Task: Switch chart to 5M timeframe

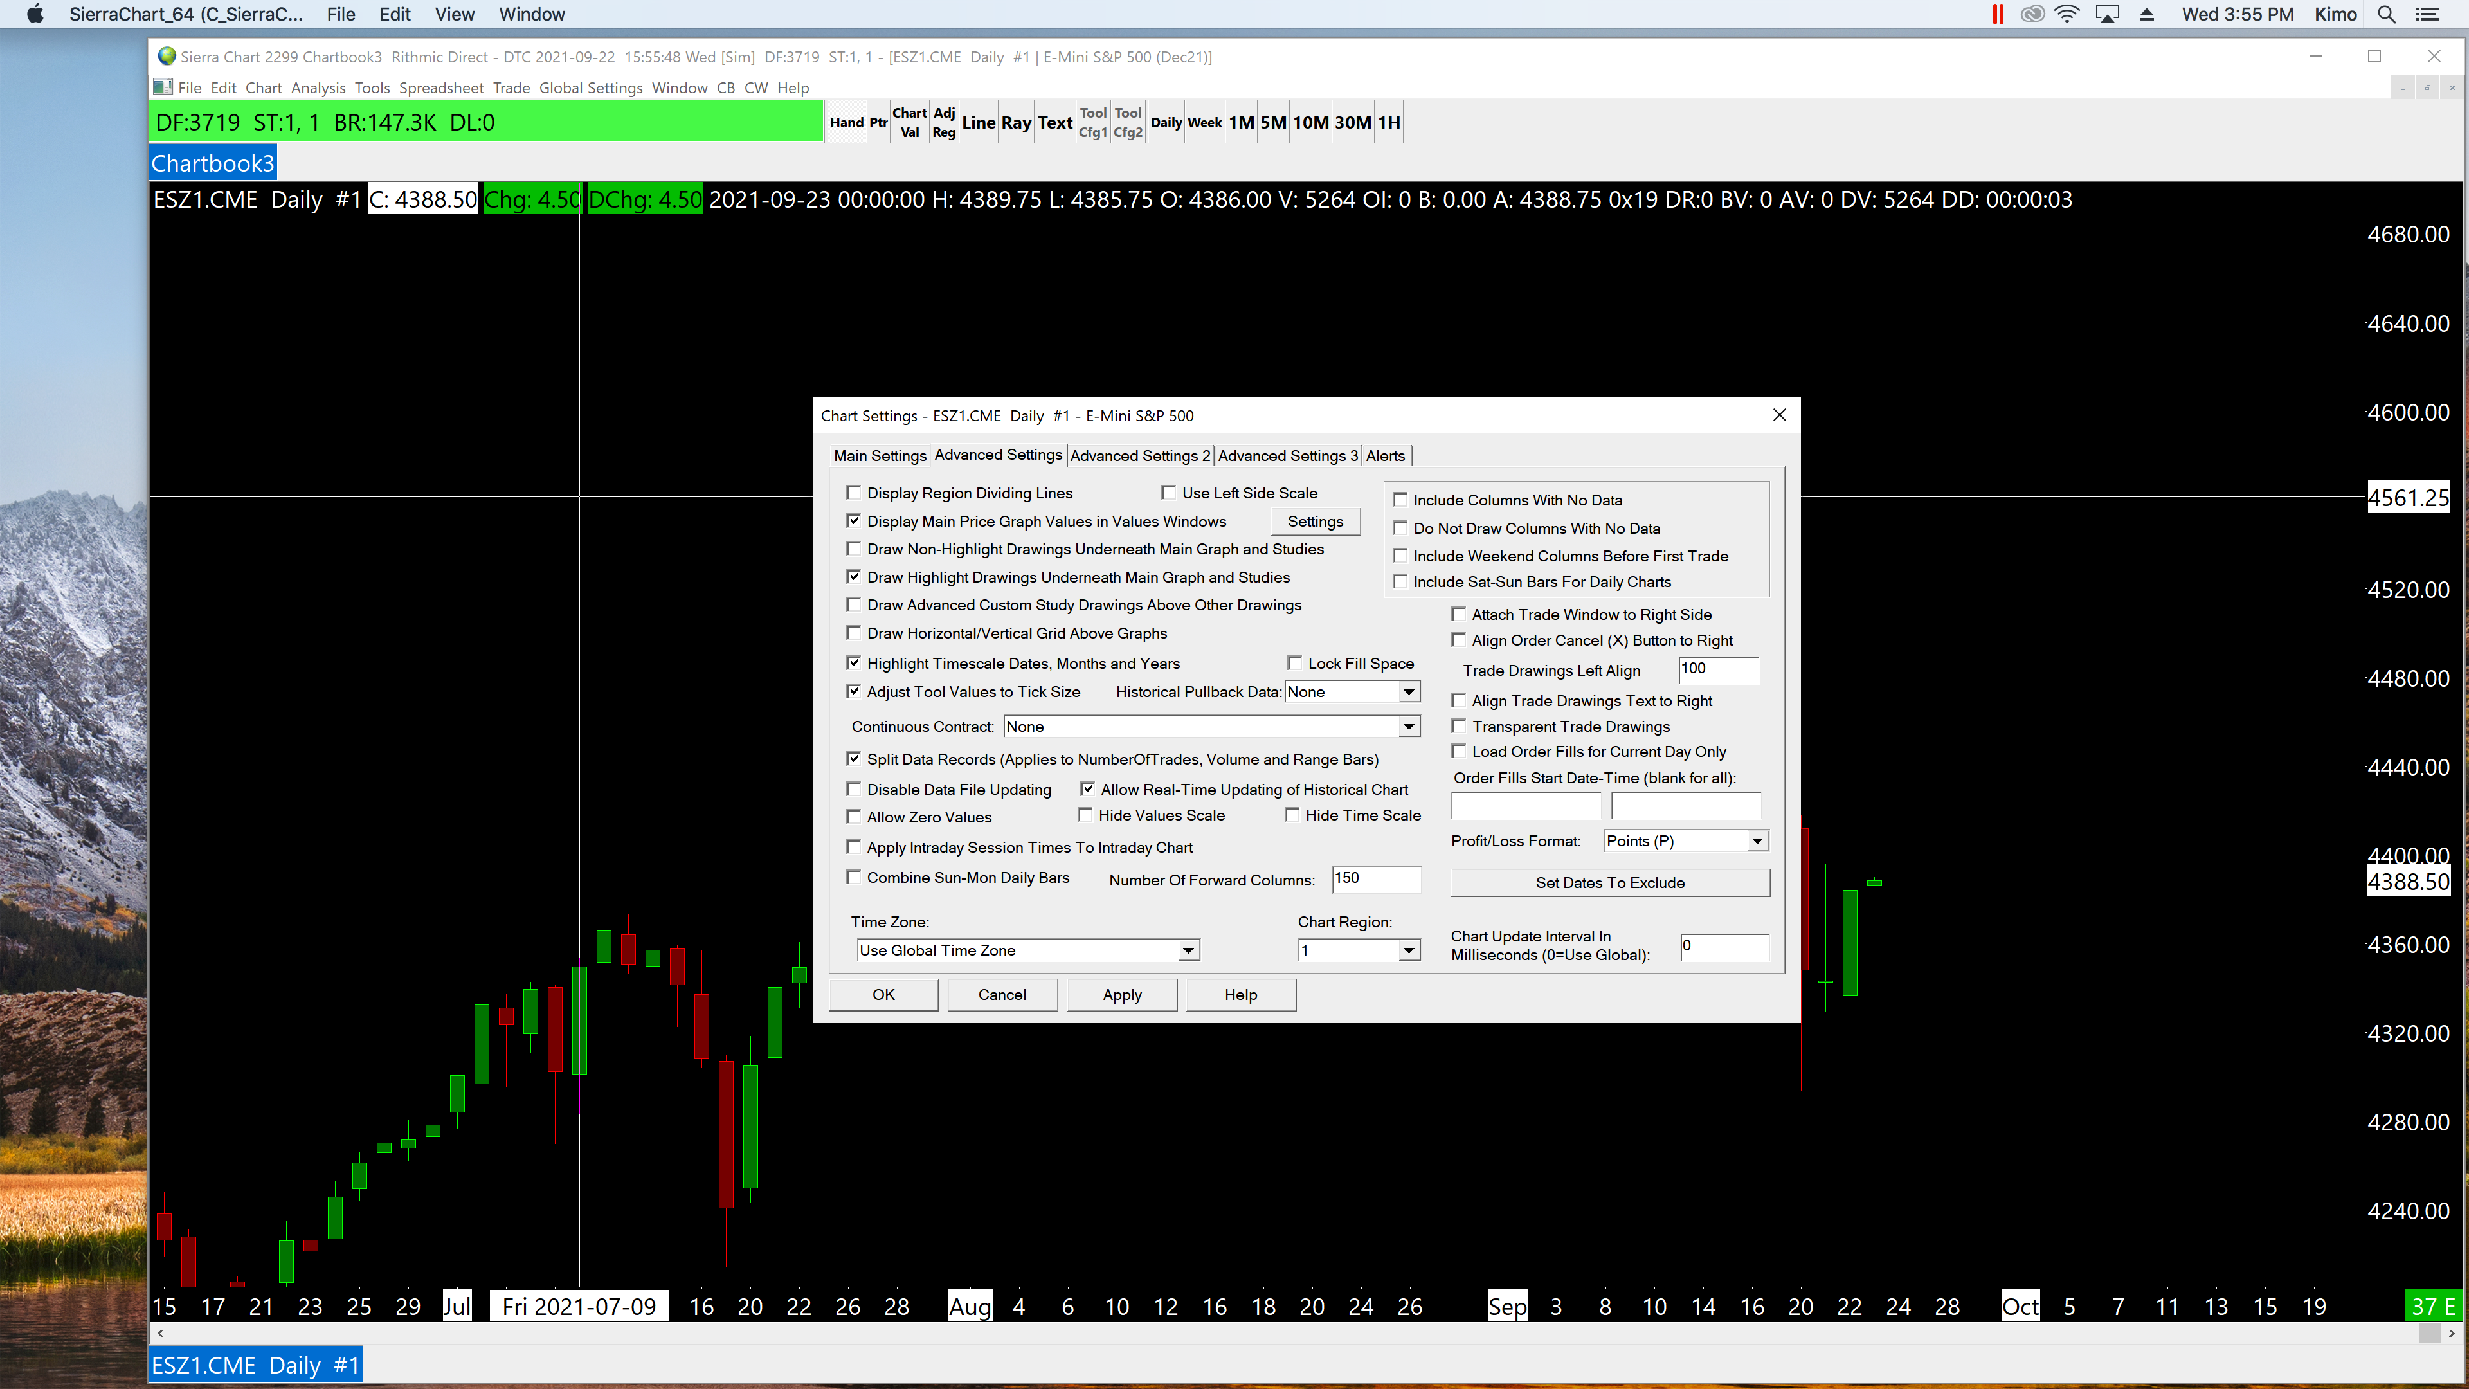Action: [x=1273, y=123]
